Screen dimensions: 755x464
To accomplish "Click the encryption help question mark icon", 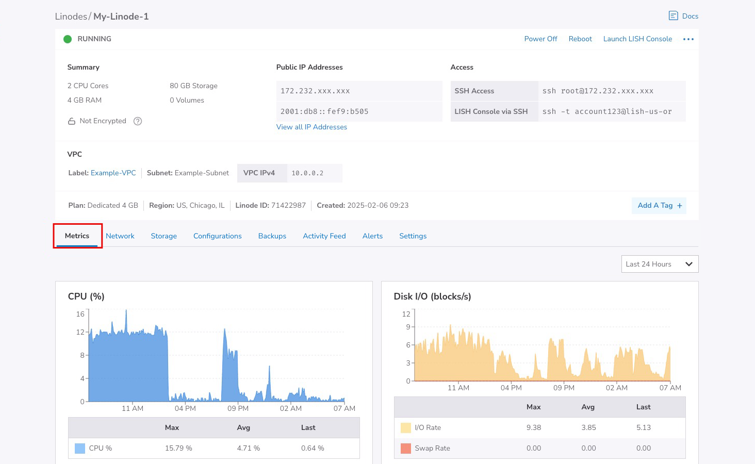I will (138, 121).
